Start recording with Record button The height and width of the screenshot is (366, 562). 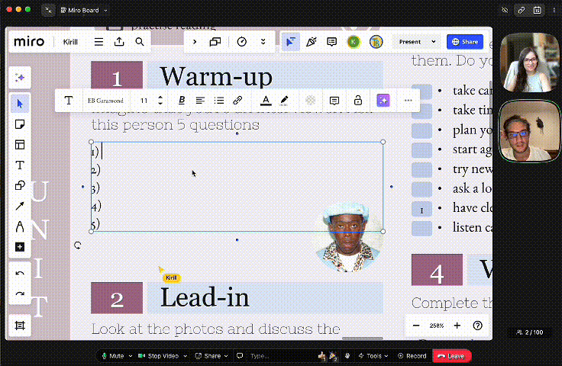[x=412, y=356]
